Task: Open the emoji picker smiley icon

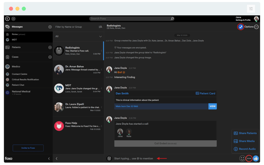Action: [x=242, y=158]
